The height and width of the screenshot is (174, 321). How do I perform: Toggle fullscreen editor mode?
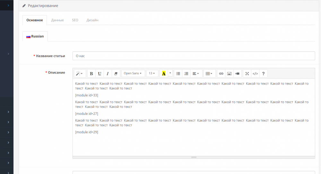click(x=247, y=73)
